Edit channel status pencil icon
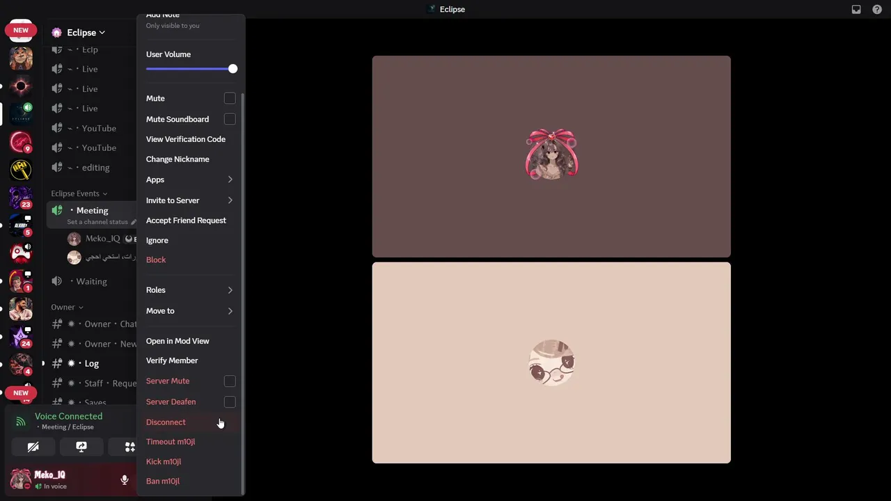This screenshot has height=501, width=891. click(134, 222)
